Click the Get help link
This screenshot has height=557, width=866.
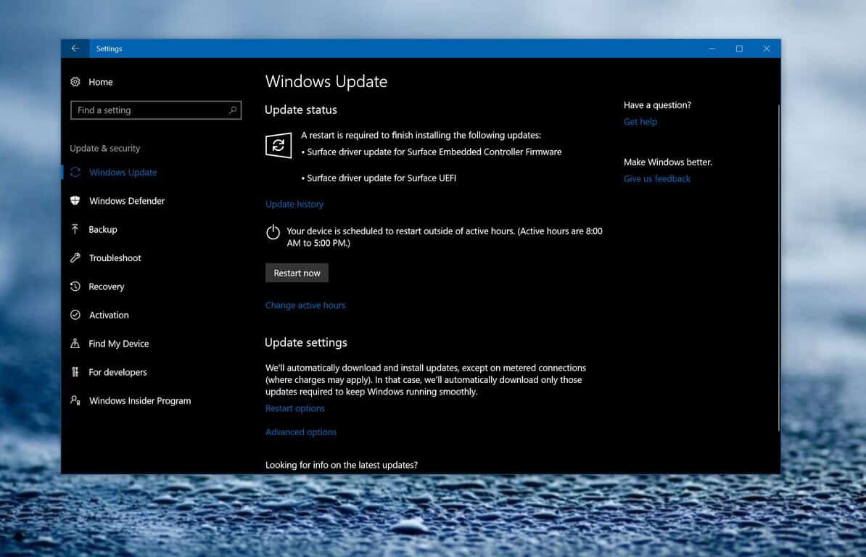coord(640,121)
